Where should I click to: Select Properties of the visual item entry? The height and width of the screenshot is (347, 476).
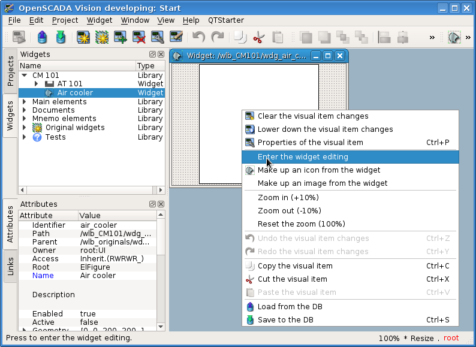coord(350,143)
